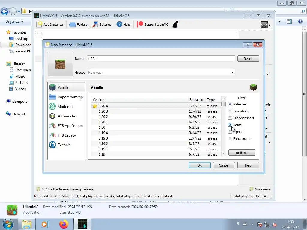The height and width of the screenshot is (230, 307).
Task: Enable the Alphas filter checkbox
Action: coord(230,132)
